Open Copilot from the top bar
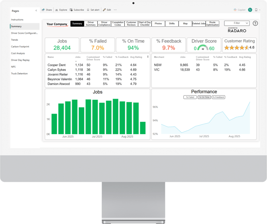The height and width of the screenshot is (224, 267). click(x=240, y=10)
